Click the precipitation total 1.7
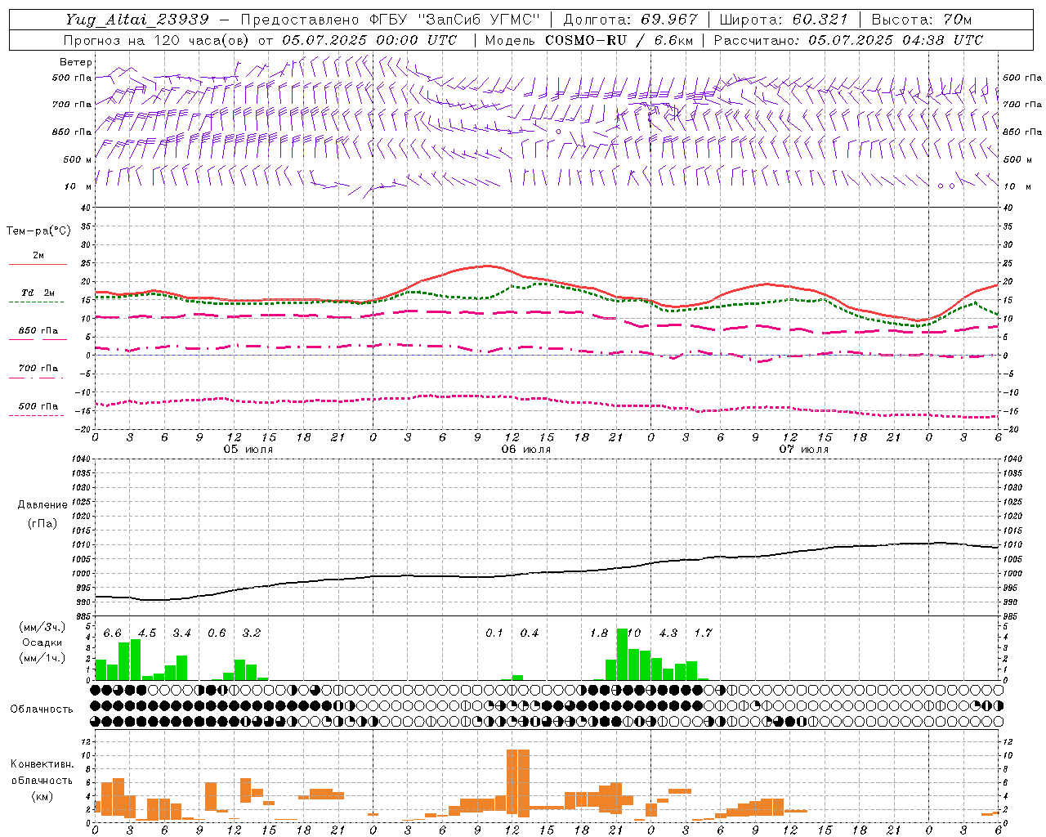The width and height of the screenshot is (1046, 837). pos(703,633)
